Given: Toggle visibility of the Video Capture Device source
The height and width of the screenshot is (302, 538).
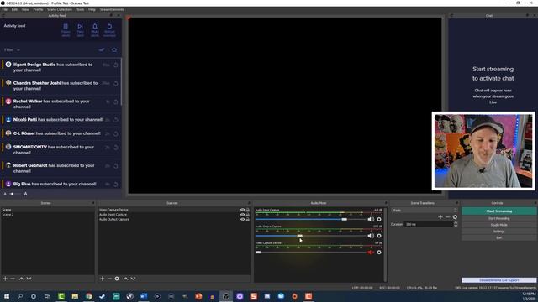Looking at the screenshot, I should [242, 210].
